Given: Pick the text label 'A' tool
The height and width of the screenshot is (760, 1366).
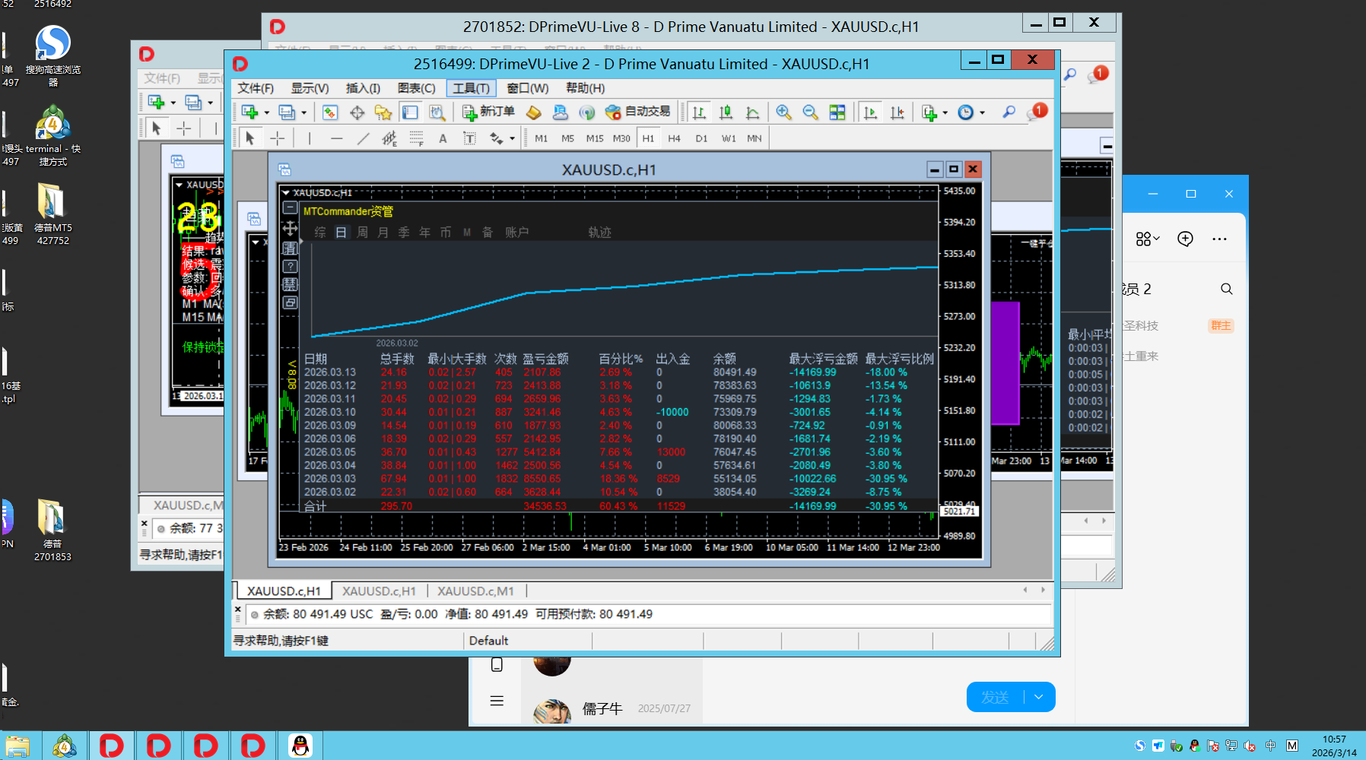Looking at the screenshot, I should (x=443, y=138).
